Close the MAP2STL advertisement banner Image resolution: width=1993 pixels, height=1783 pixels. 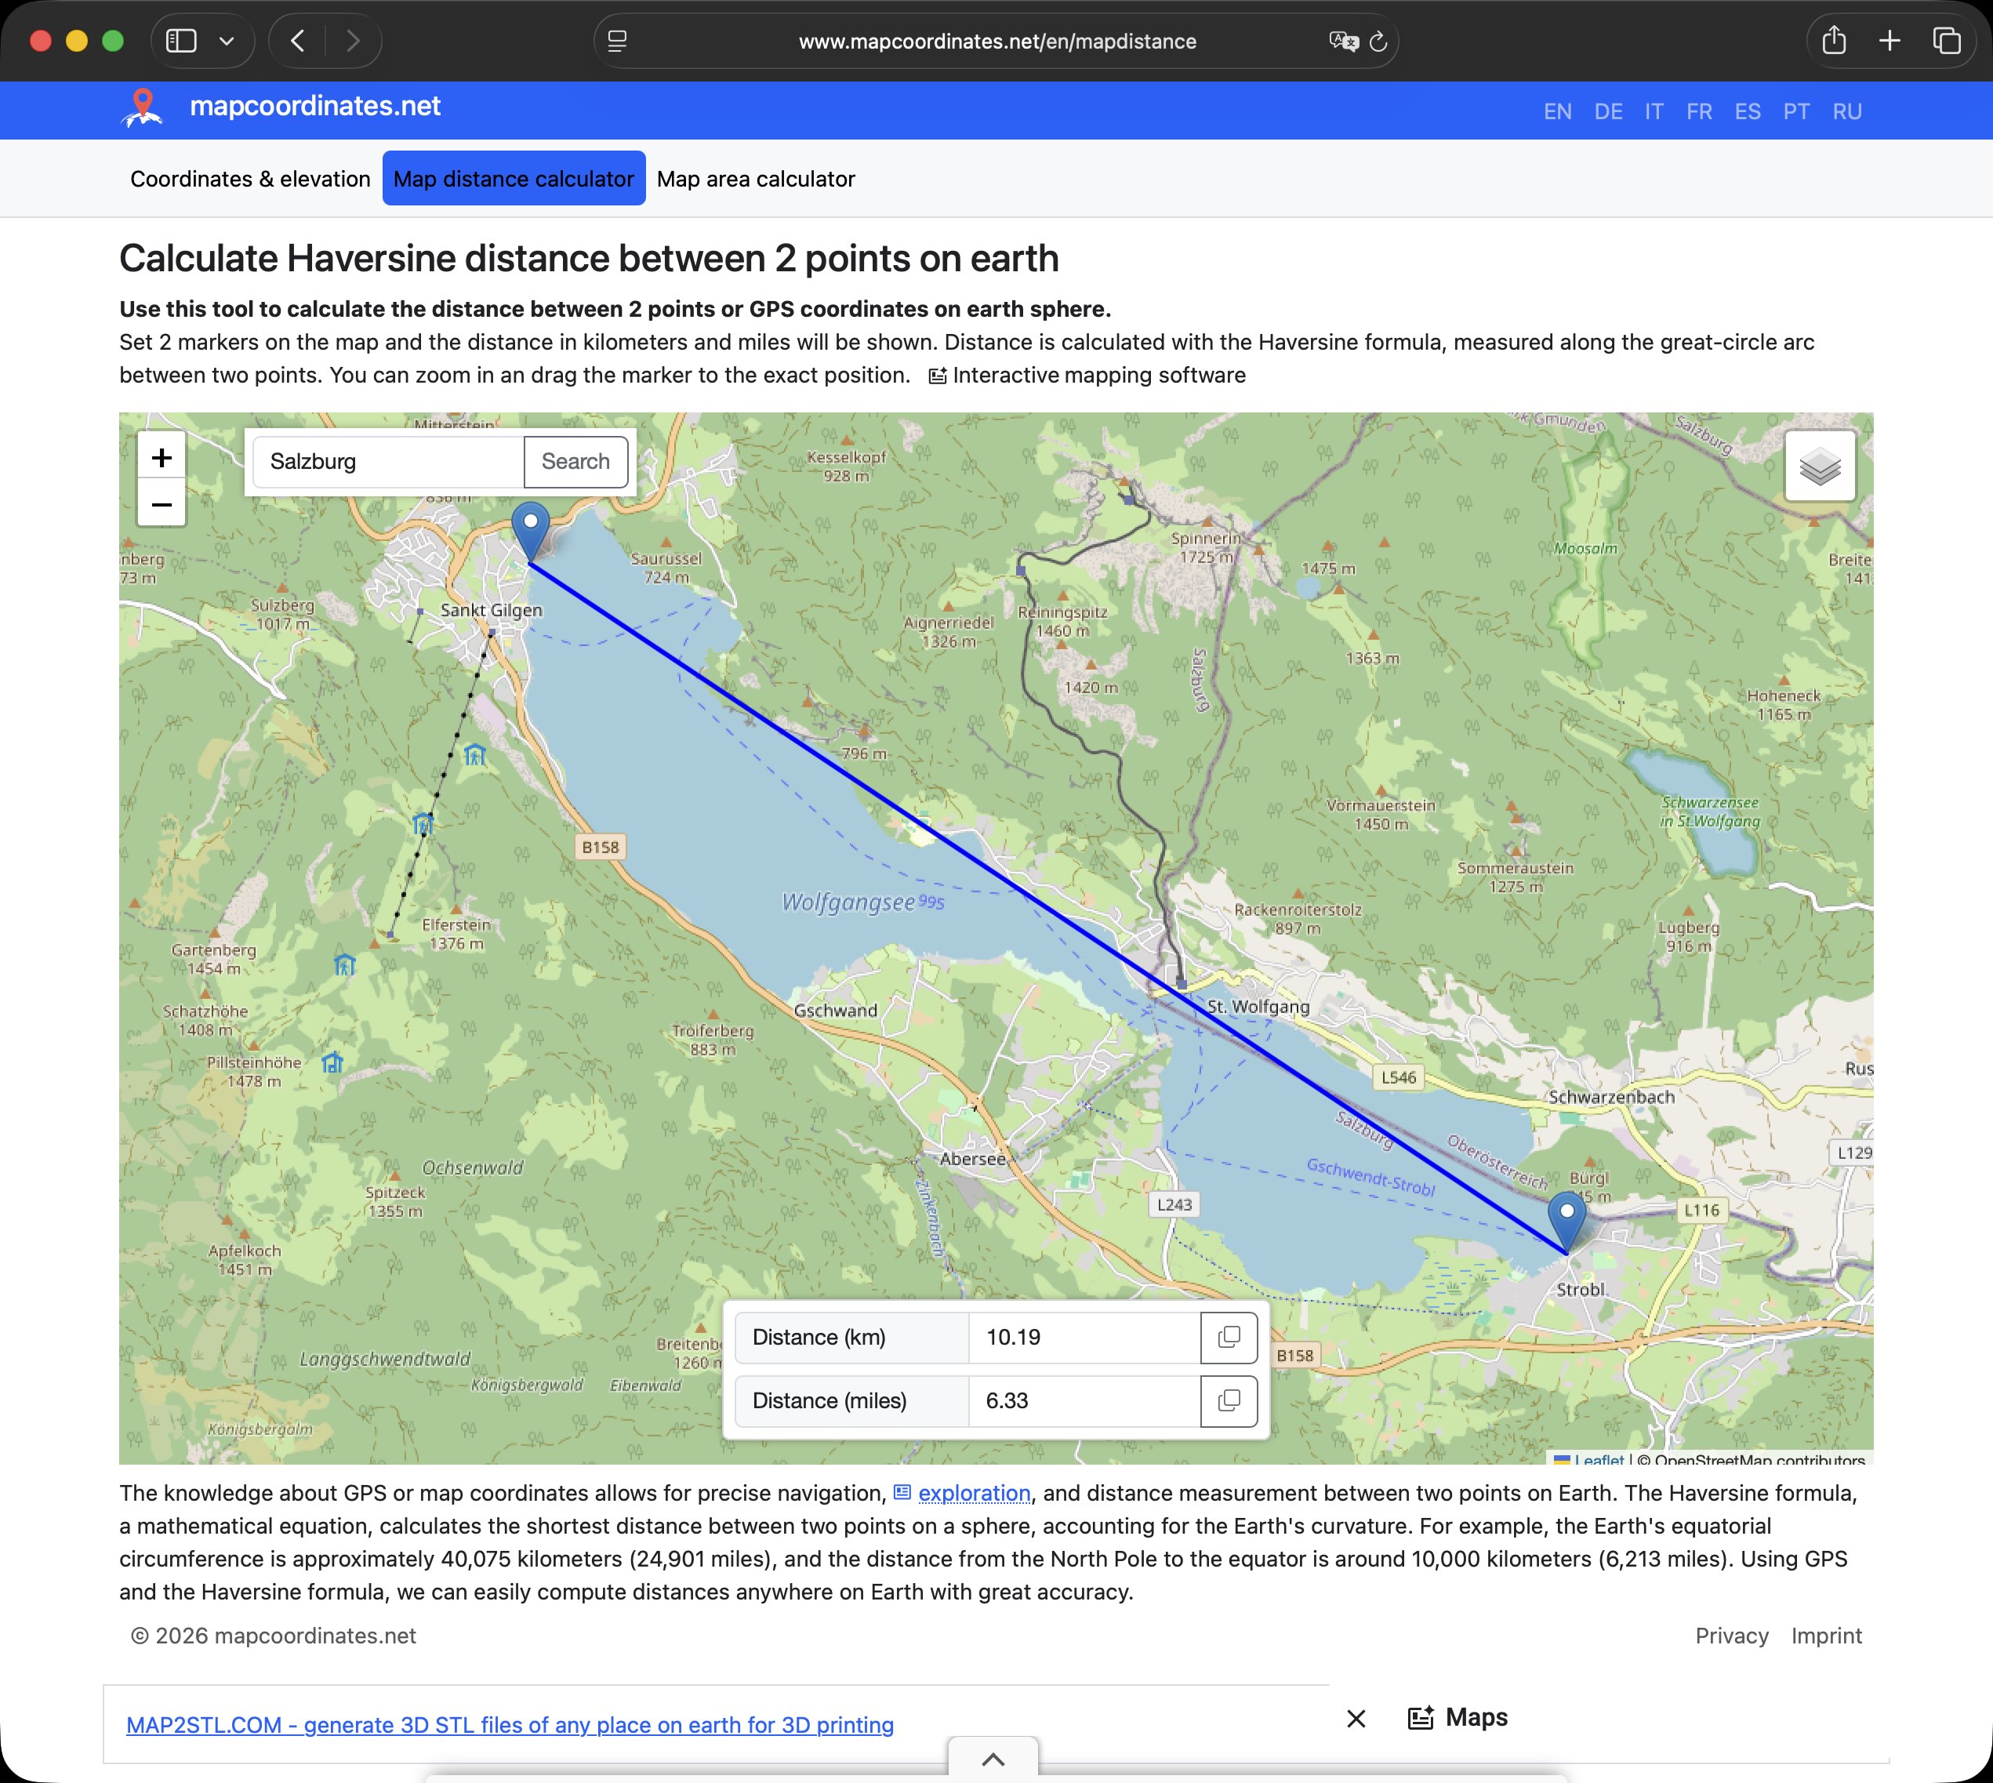click(1356, 1719)
